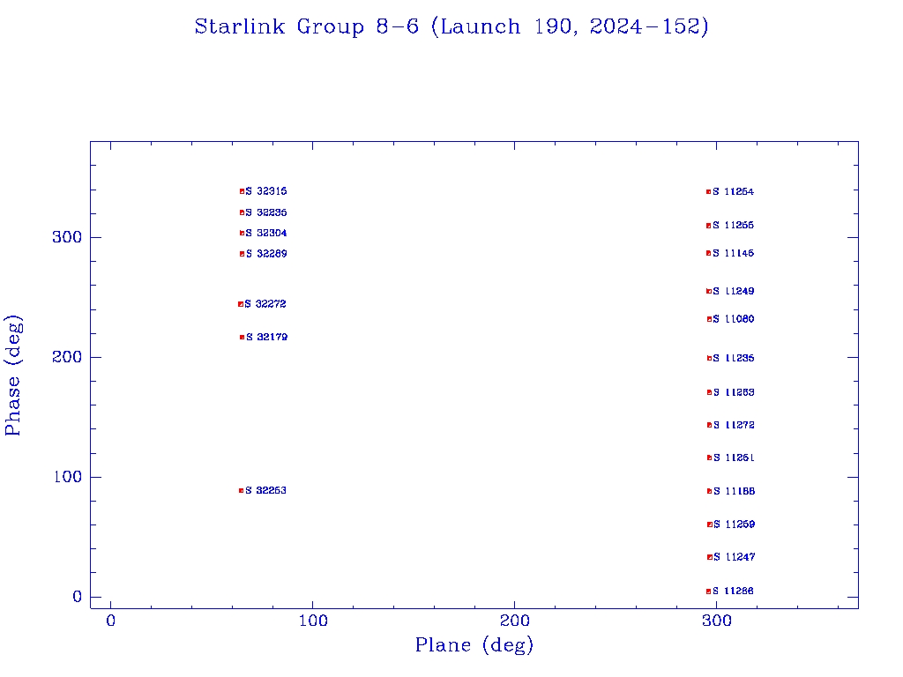903x677 pixels.
Task: Select the red data point for S 32179
Action: (x=242, y=337)
